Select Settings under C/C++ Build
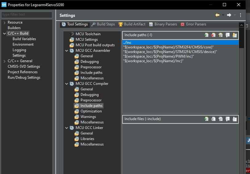Viewport: 250px width, 174px height. (19, 55)
